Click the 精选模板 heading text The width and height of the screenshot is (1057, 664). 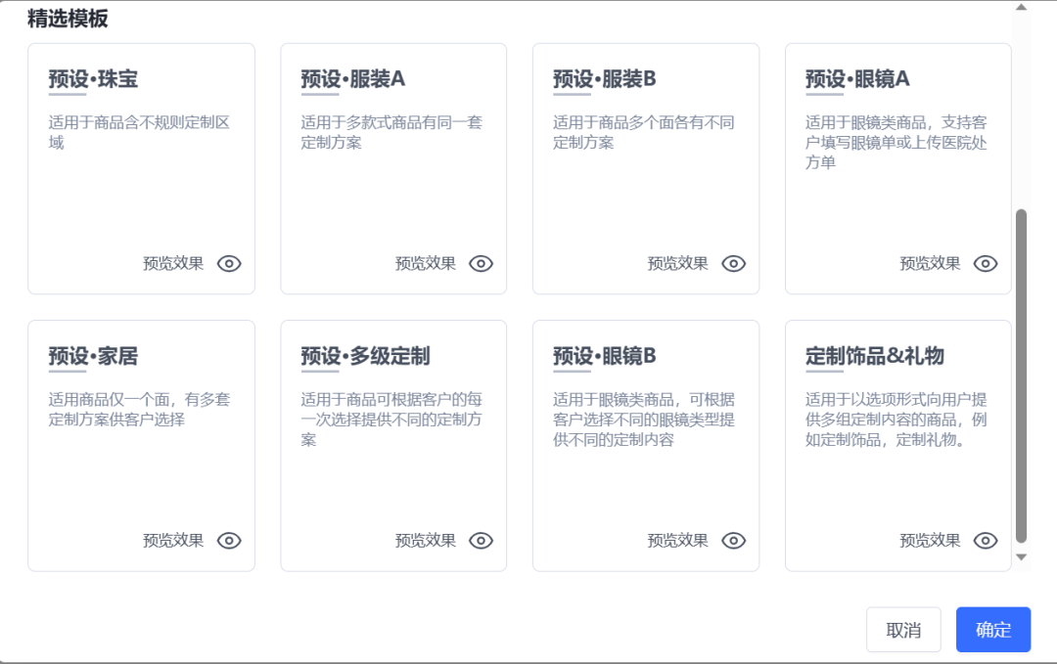coord(66,18)
